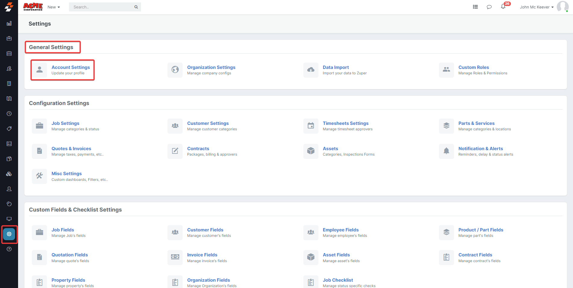The height and width of the screenshot is (288, 573).
Task: Click the user avatar picture
Action: [x=562, y=7]
